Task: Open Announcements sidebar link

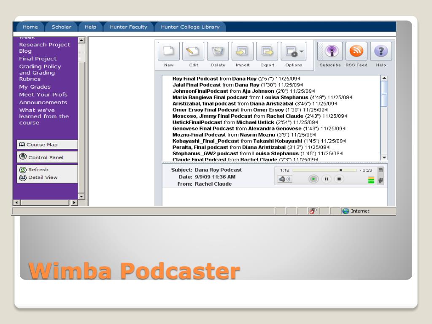Action: coord(43,102)
